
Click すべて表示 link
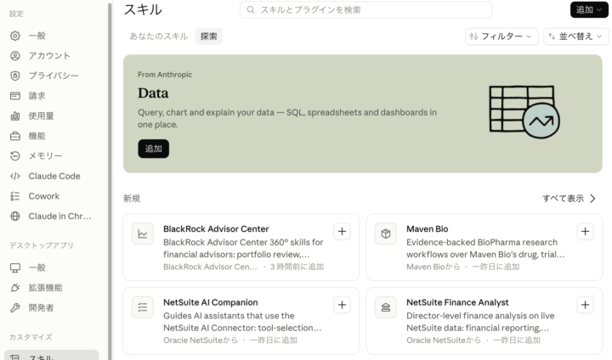[563, 199]
